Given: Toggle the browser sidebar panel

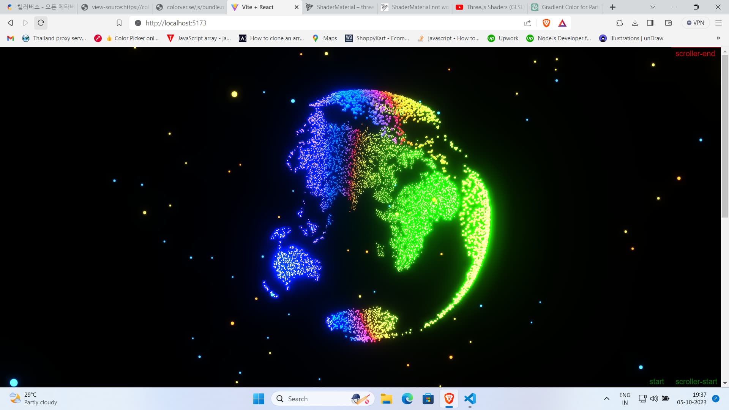Looking at the screenshot, I should click(x=650, y=23).
